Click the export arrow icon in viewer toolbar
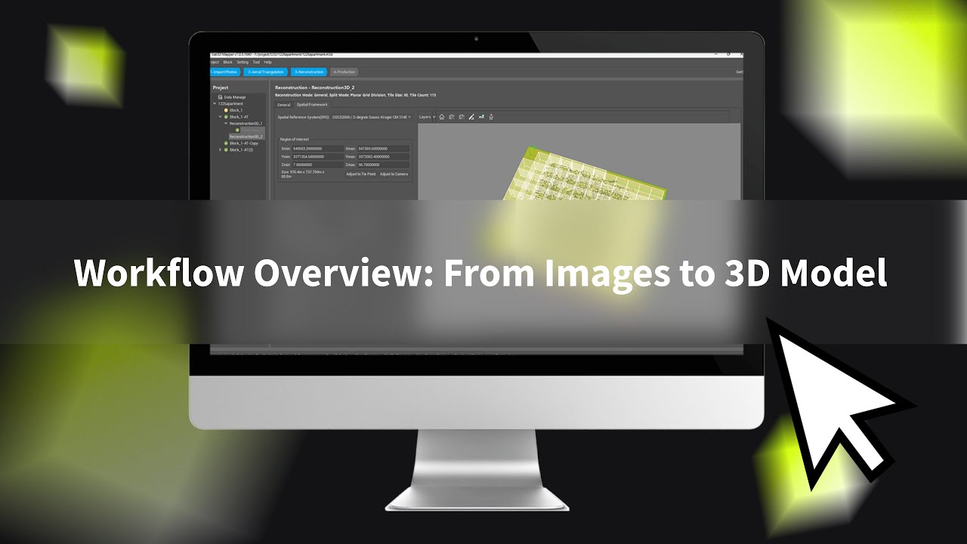967x544 pixels. [491, 117]
